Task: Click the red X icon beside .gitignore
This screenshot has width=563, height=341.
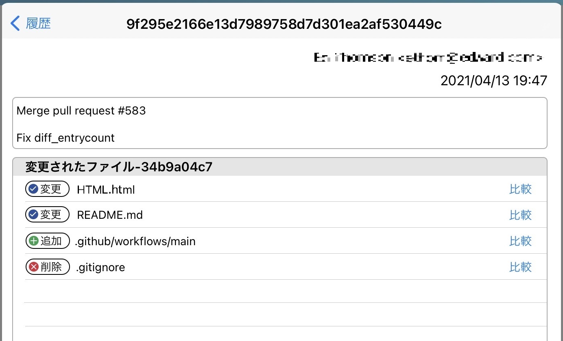Action: click(34, 267)
